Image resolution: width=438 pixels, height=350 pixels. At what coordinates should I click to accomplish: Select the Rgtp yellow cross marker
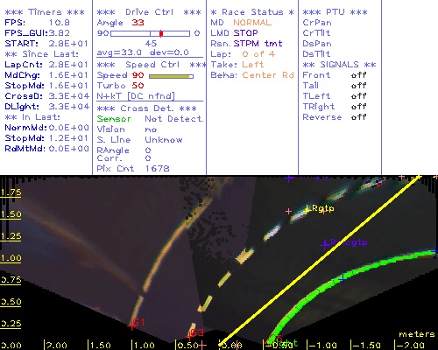307,209
